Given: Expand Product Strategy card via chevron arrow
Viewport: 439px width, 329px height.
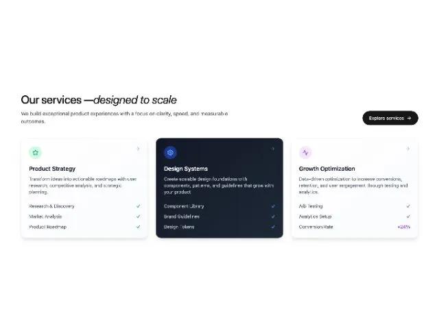Looking at the screenshot, I should click(138, 149).
